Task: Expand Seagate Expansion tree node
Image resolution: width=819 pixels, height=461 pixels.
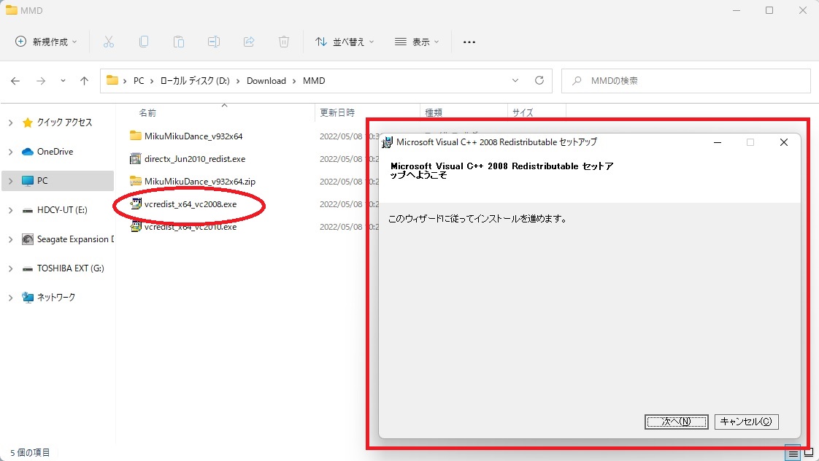Action: tap(10, 239)
